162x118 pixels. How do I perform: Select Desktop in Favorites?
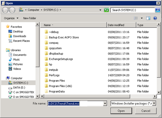[x=18, y=31]
